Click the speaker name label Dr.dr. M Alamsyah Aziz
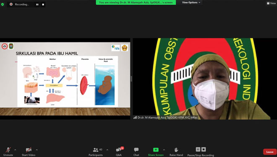The width and height of the screenshot is (277, 157). (167, 118)
